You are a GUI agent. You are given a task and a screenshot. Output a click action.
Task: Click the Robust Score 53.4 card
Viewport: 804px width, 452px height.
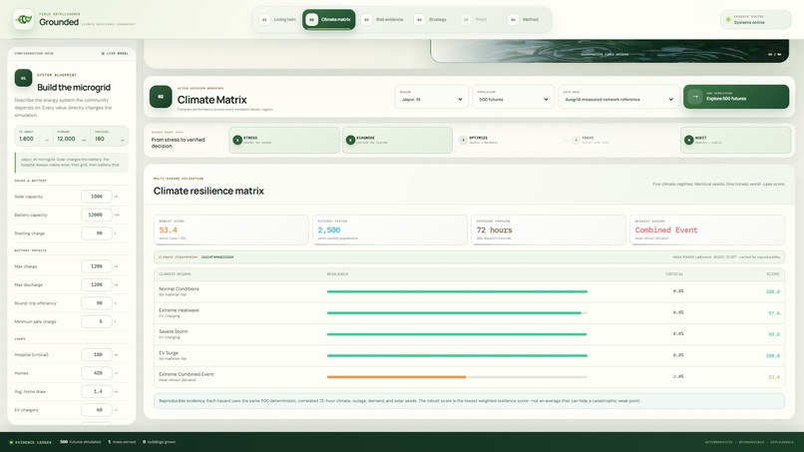(x=231, y=229)
